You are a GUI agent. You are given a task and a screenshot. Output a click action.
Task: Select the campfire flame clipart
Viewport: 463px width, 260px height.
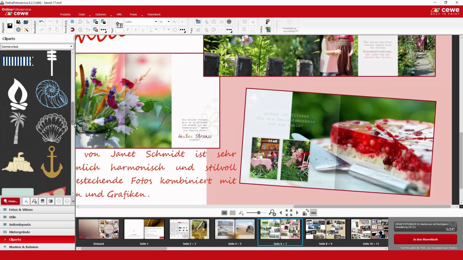point(17,94)
